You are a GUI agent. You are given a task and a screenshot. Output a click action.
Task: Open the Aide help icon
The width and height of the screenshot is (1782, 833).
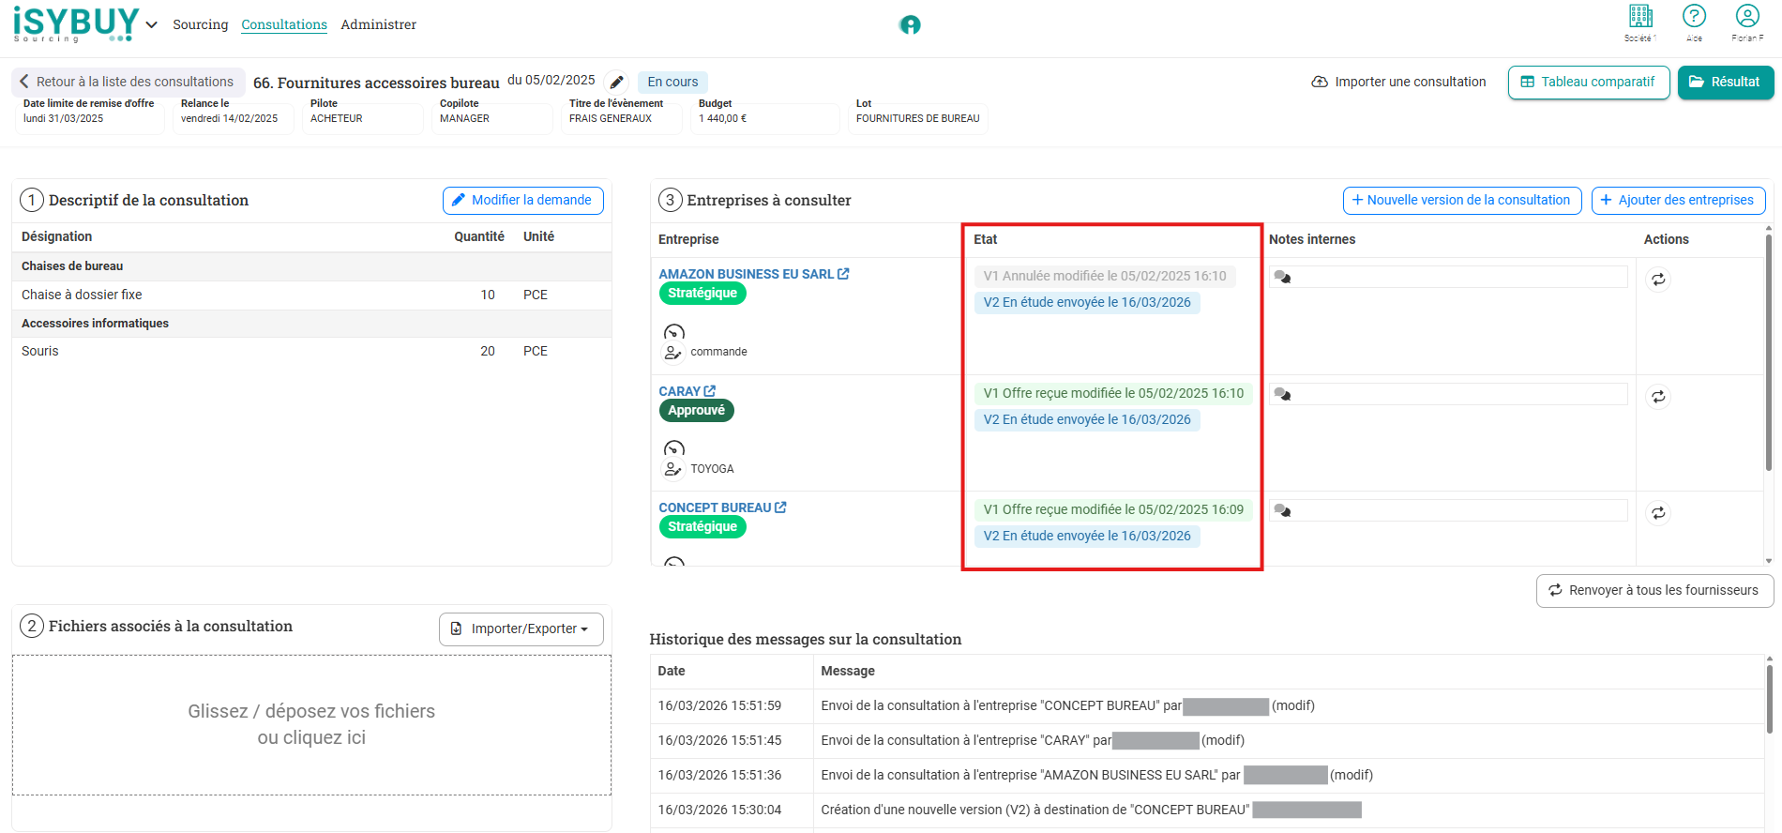pos(1694,16)
